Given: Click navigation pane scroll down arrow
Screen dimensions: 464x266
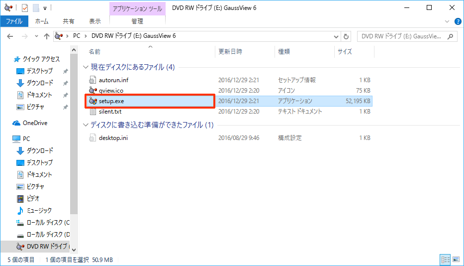Looking at the screenshot, I should pos(74,250).
